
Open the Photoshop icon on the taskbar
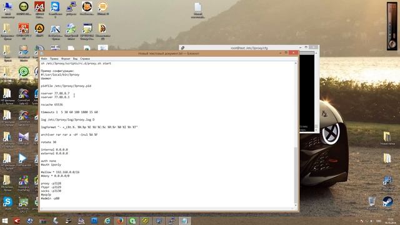[94, 221]
